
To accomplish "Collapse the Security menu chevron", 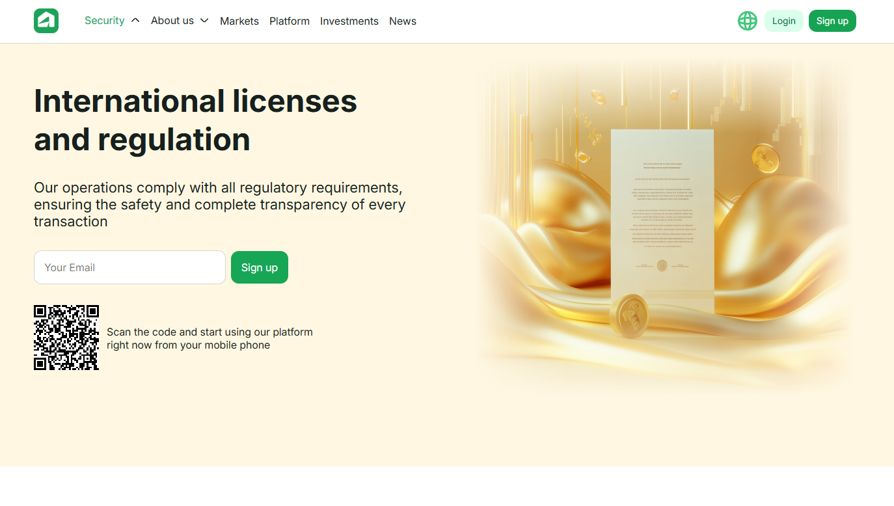I will [135, 20].
